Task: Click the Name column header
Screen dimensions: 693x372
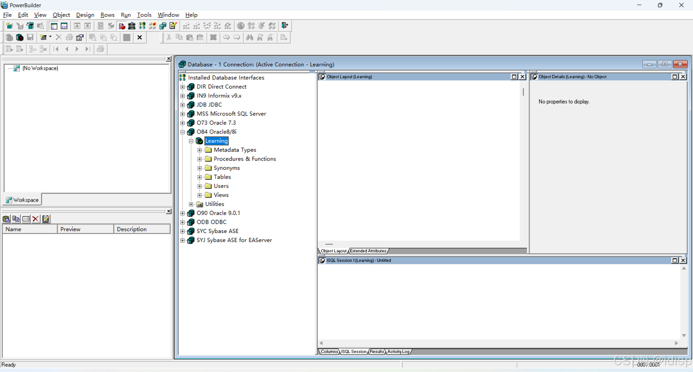Action: (x=30, y=229)
